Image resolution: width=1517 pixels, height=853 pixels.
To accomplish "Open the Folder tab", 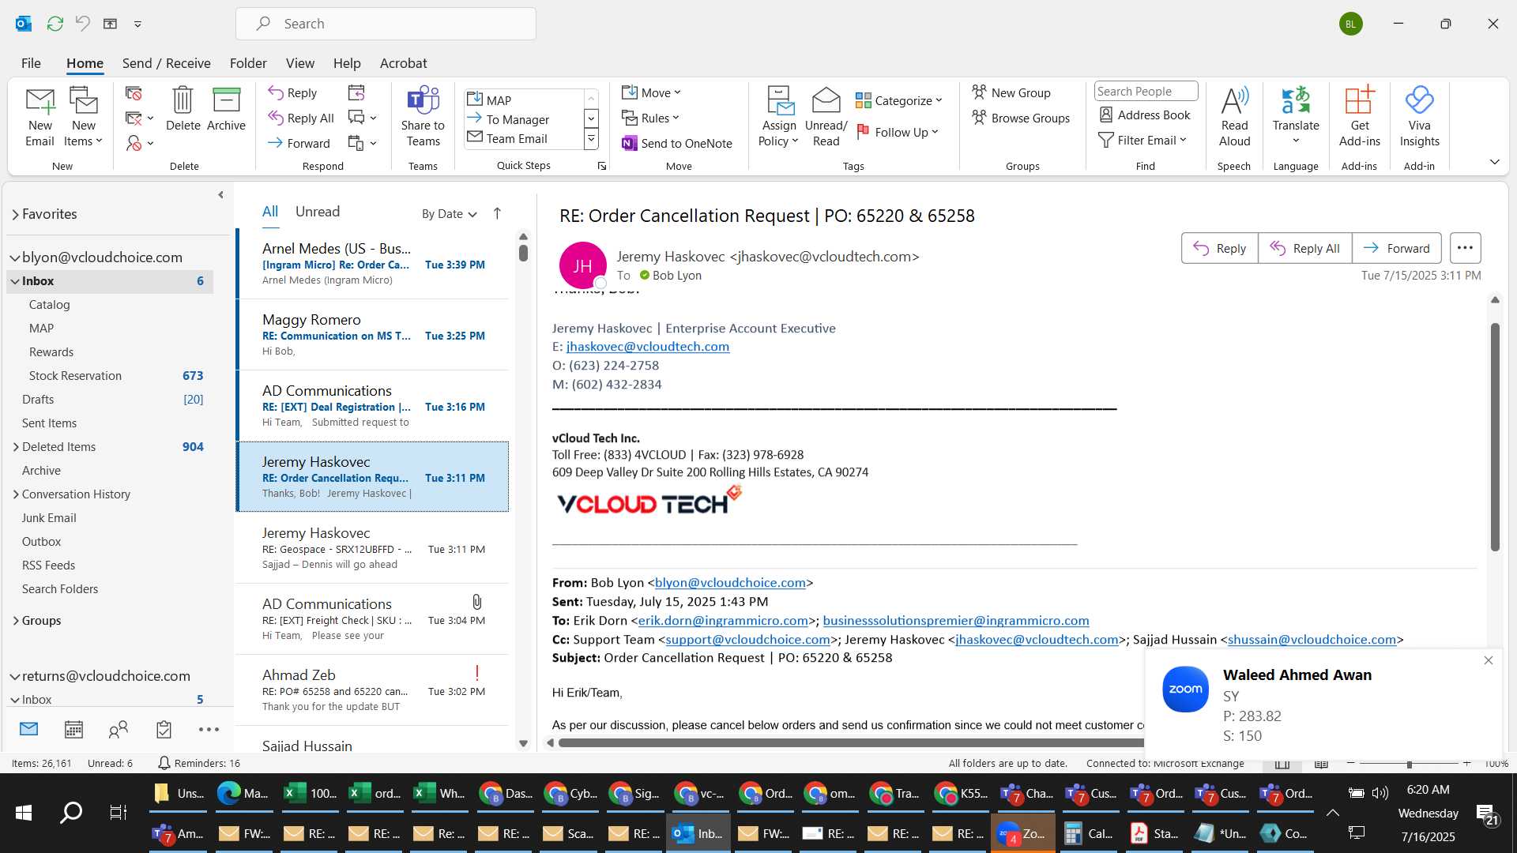I will (248, 63).
